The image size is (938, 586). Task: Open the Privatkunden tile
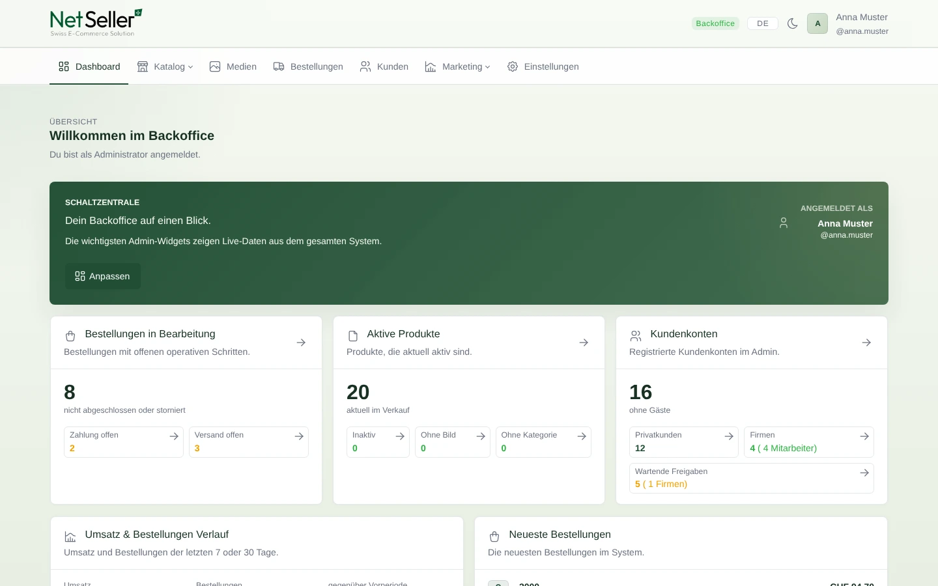684,442
